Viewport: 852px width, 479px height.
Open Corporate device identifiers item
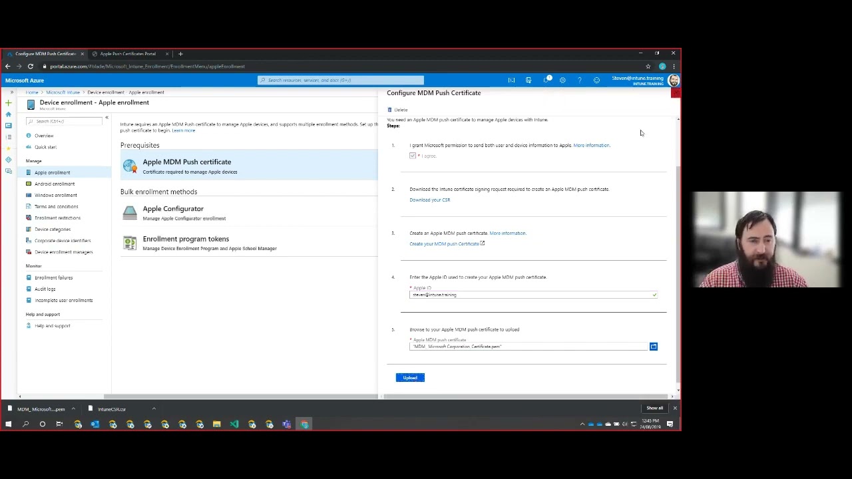click(x=63, y=240)
